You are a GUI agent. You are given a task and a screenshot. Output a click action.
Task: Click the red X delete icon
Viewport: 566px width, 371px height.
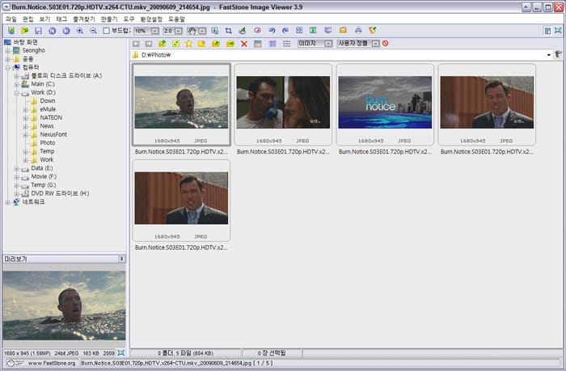click(x=244, y=44)
